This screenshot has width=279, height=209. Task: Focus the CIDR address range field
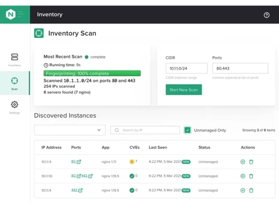(186, 68)
